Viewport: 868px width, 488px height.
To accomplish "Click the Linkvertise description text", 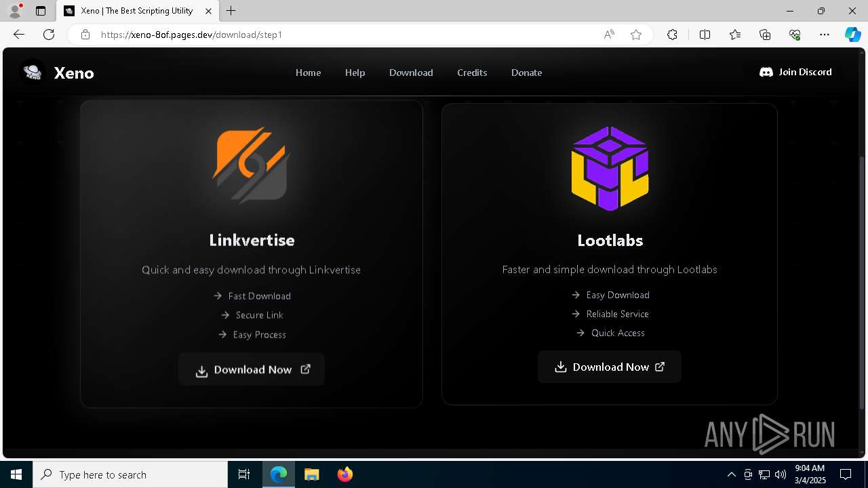I will coord(251,270).
